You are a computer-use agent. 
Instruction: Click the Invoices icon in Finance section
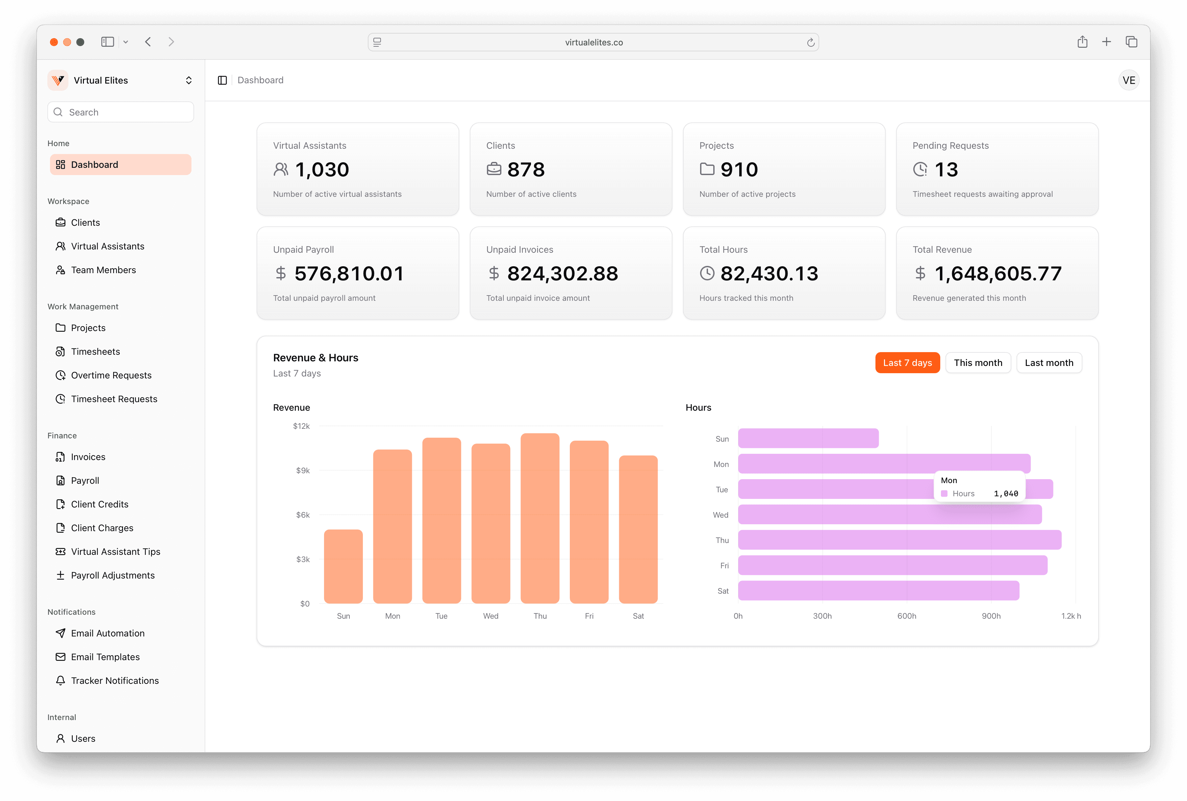pos(61,457)
